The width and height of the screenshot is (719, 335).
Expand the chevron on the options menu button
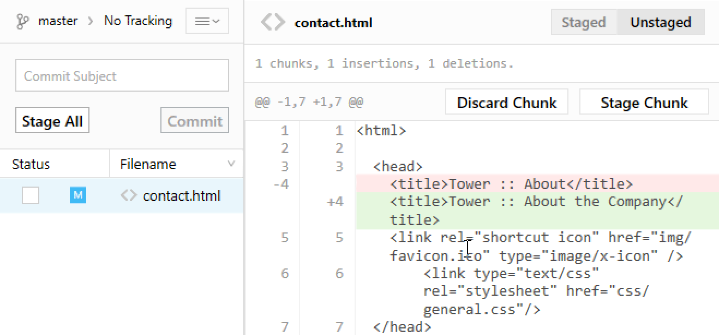click(215, 21)
